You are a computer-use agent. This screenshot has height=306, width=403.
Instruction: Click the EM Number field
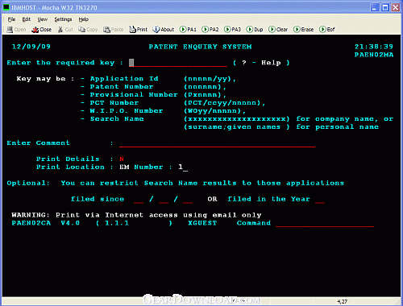click(x=183, y=167)
